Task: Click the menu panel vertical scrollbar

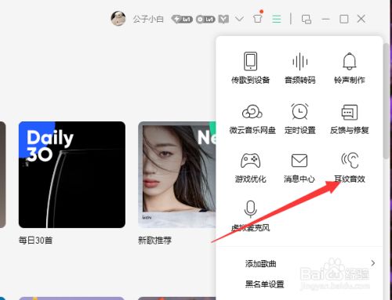Action: (386, 100)
